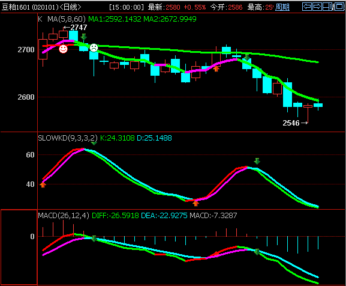Click the MA2:2672.9949 value
Viewport: 346px width, 286px height.
[x=170, y=19]
